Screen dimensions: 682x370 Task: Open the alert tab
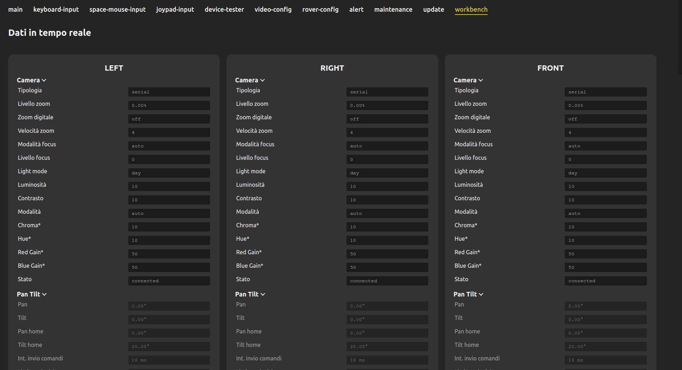click(356, 10)
